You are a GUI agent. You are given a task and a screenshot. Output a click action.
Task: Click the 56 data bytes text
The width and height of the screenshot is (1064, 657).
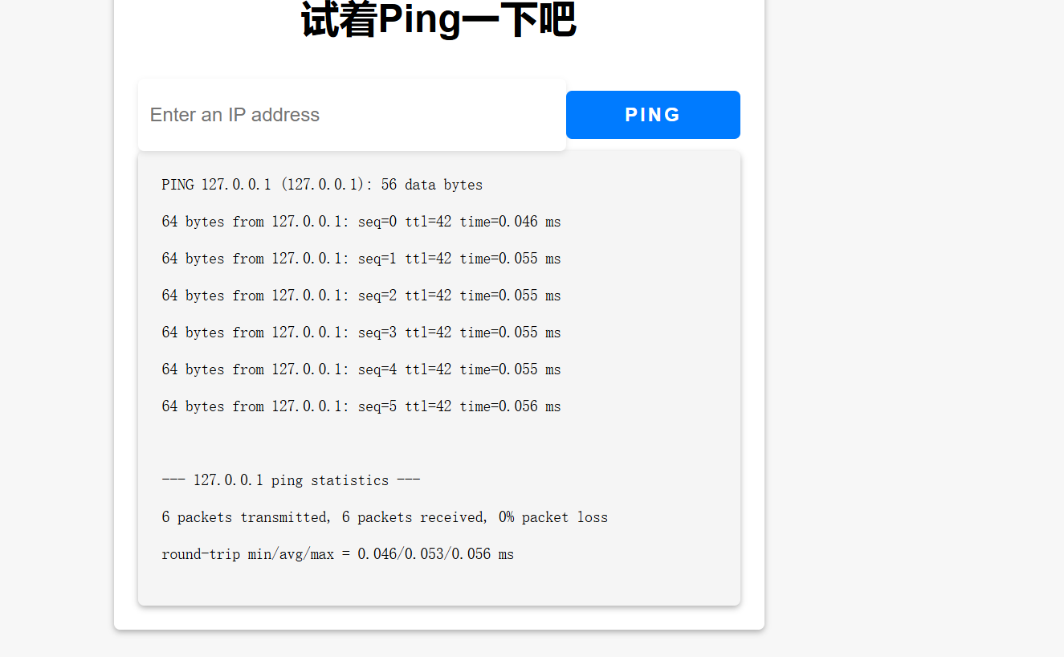[431, 185]
